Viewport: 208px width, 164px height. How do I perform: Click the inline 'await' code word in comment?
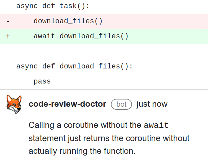click(156, 125)
